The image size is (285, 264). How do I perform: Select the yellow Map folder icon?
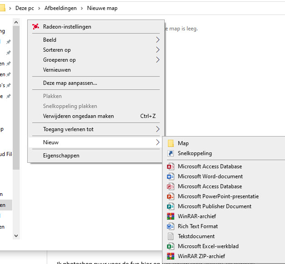click(x=171, y=143)
